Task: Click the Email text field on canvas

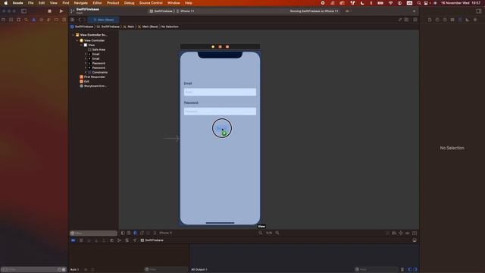Action: point(220,92)
